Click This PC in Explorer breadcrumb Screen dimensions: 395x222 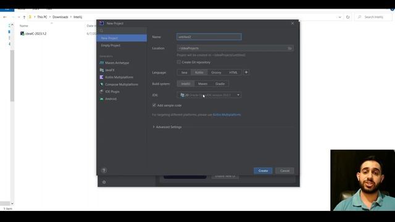click(x=42, y=17)
